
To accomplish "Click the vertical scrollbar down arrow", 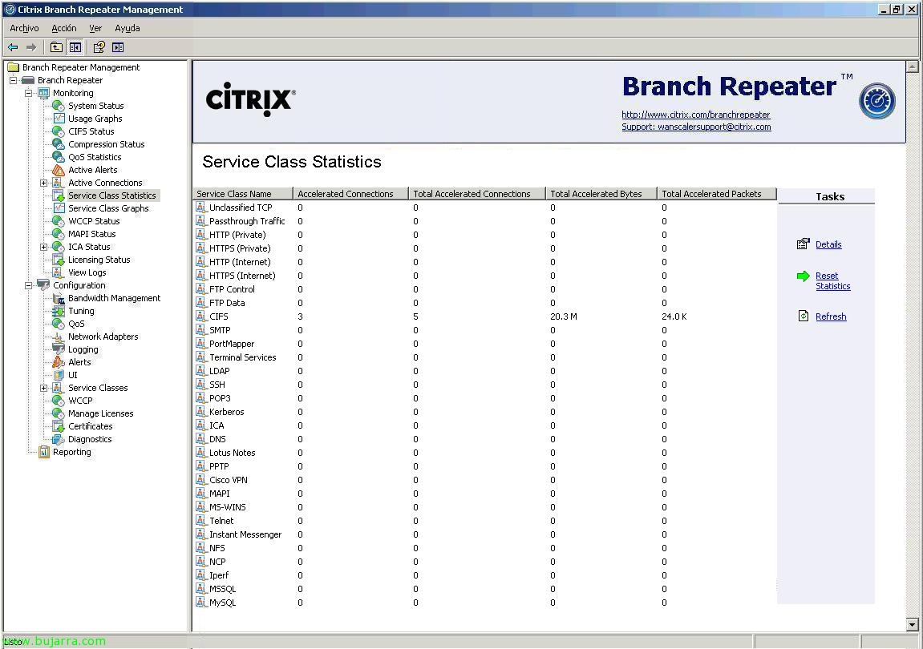I will 913,625.
